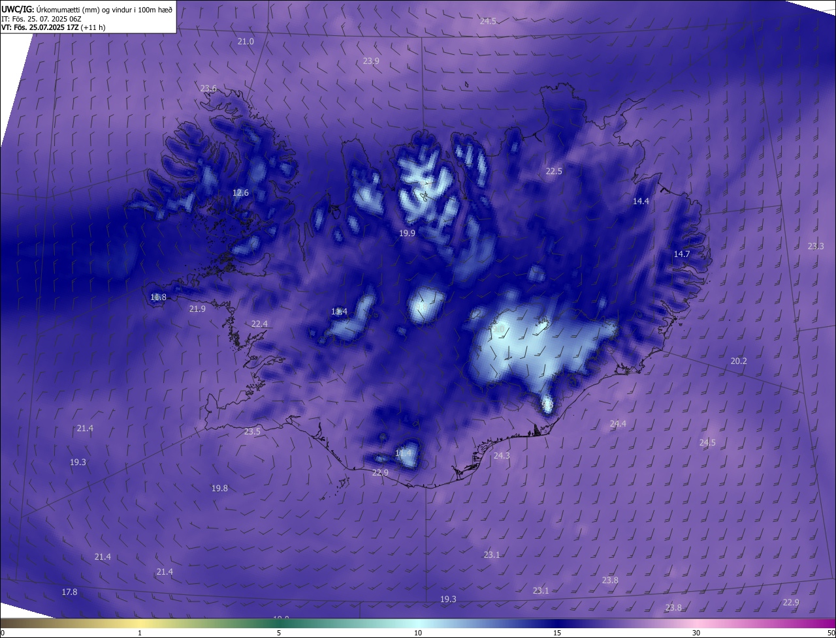Click the 22.5 value on the map
The image size is (836, 638).
point(554,171)
